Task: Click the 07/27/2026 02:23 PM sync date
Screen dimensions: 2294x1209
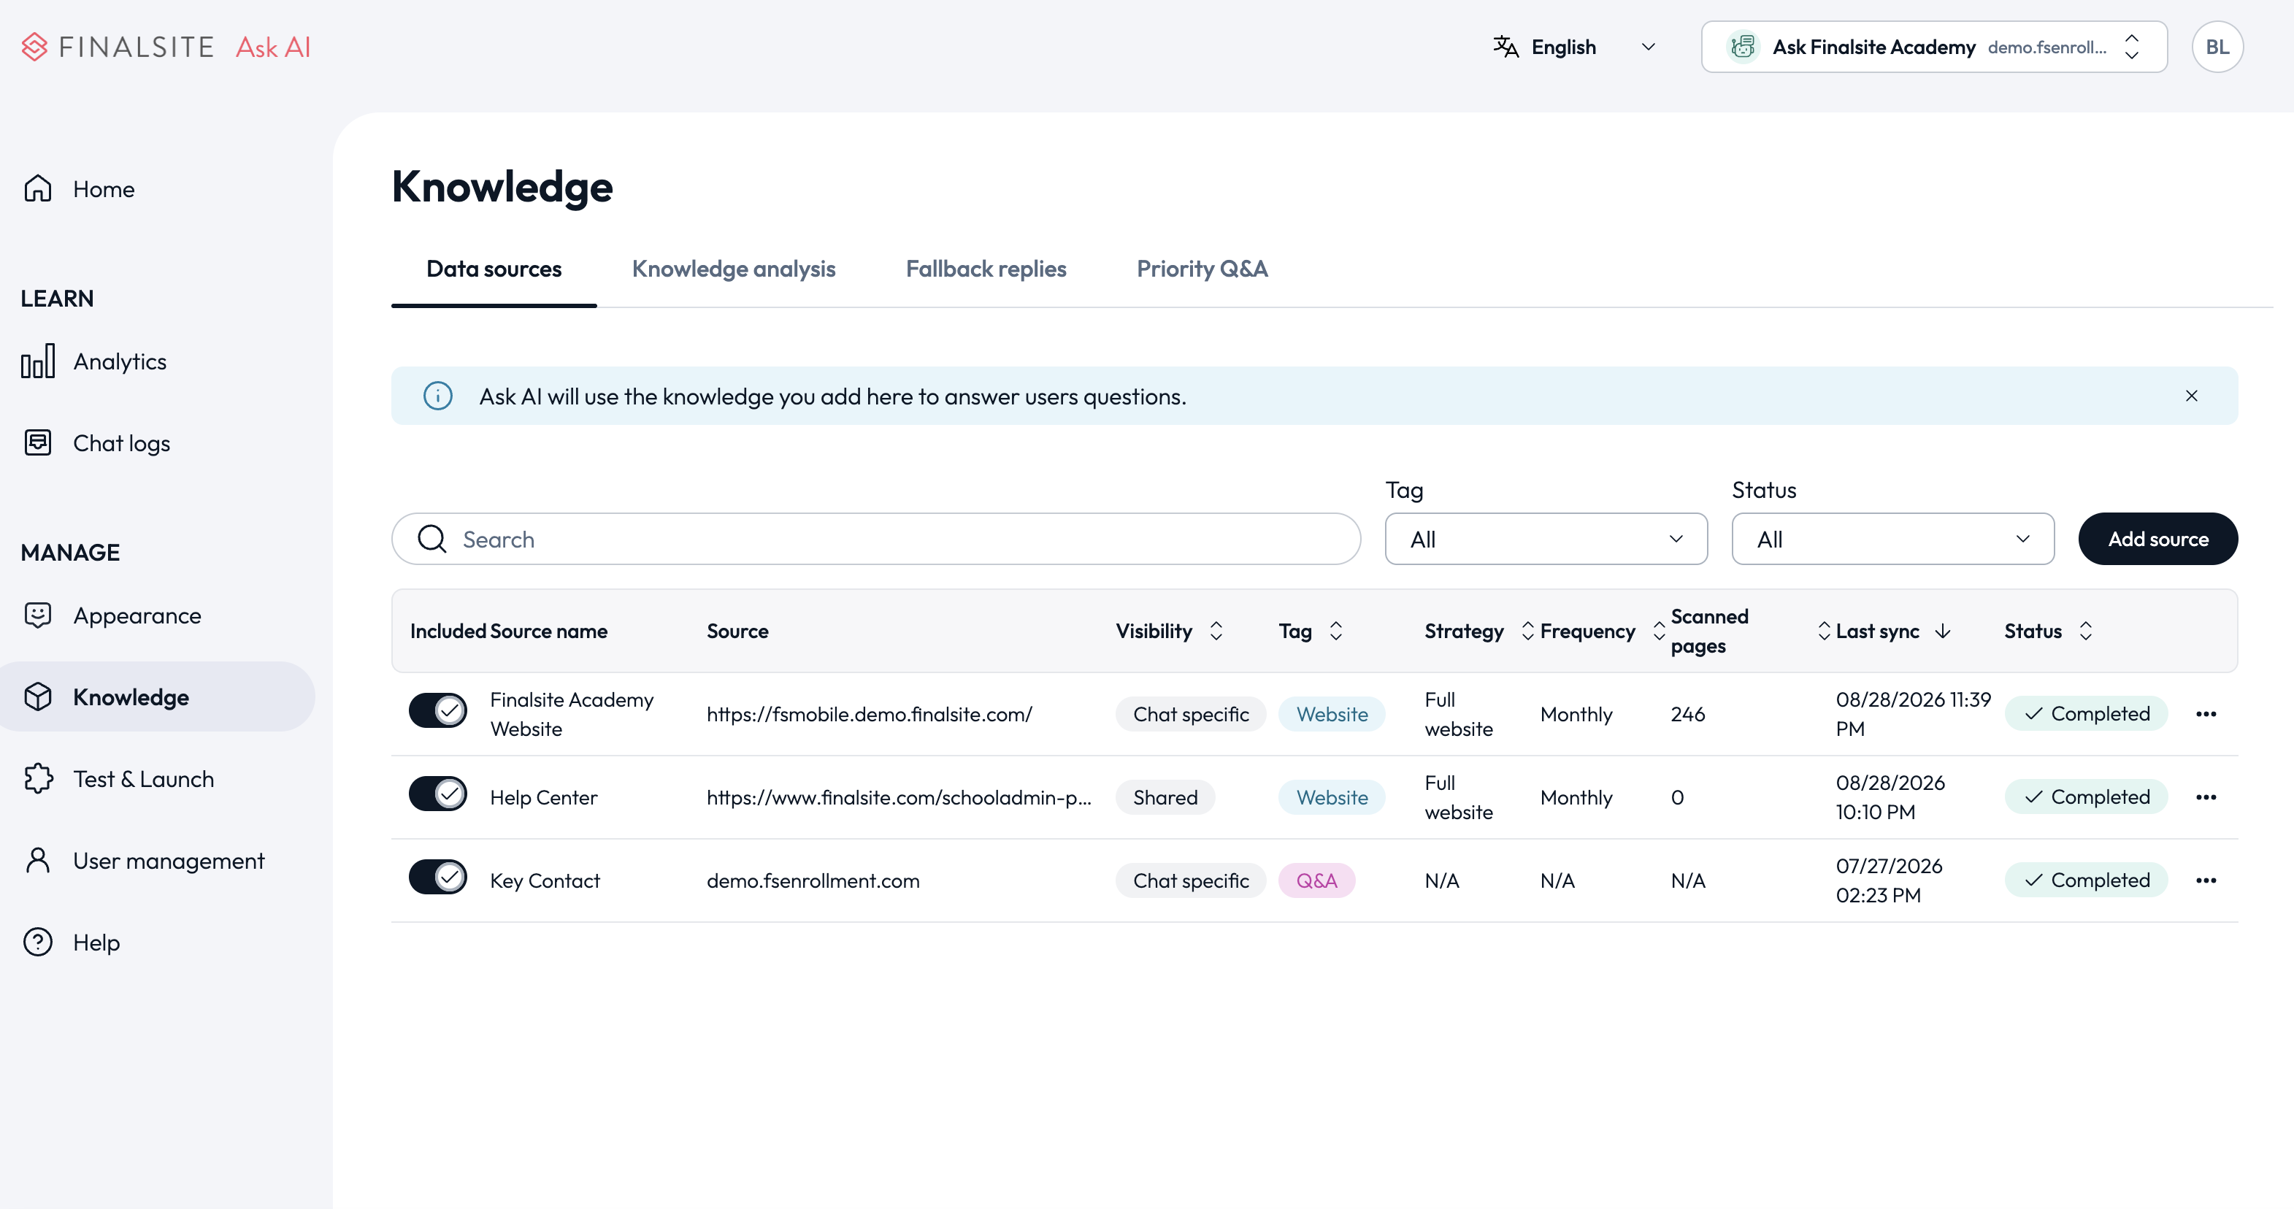Action: [x=1890, y=880]
